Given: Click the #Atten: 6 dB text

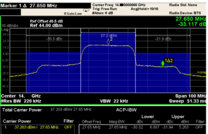Looking at the screenshot, I should (103, 13).
